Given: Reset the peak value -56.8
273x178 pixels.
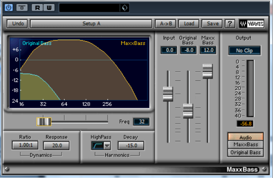Looking at the screenshot, I should click(x=245, y=124).
